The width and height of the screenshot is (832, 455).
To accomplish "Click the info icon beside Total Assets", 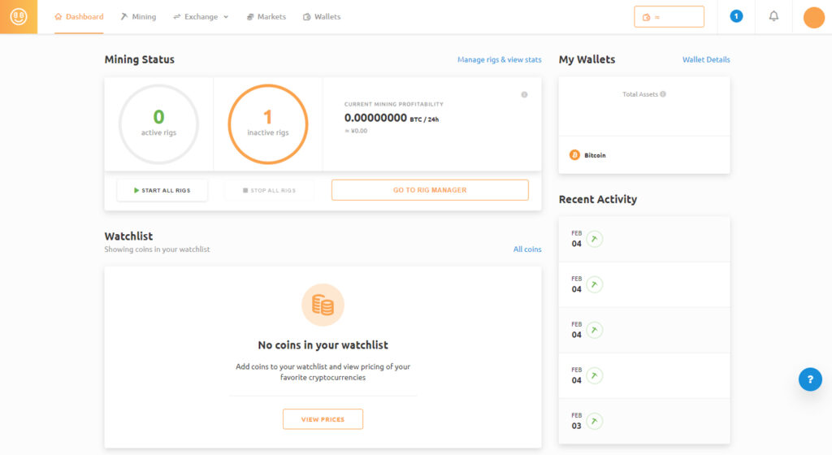I will pyautogui.click(x=663, y=94).
